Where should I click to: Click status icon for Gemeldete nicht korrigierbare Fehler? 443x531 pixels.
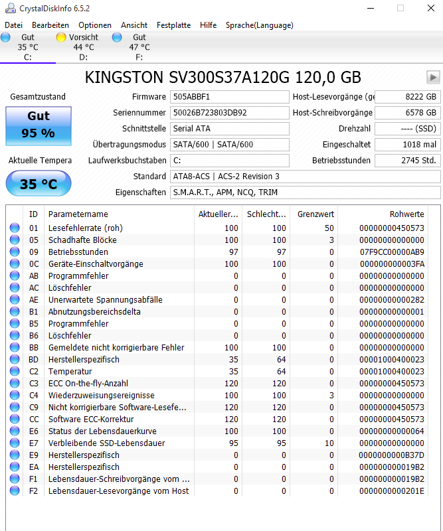click(x=15, y=347)
